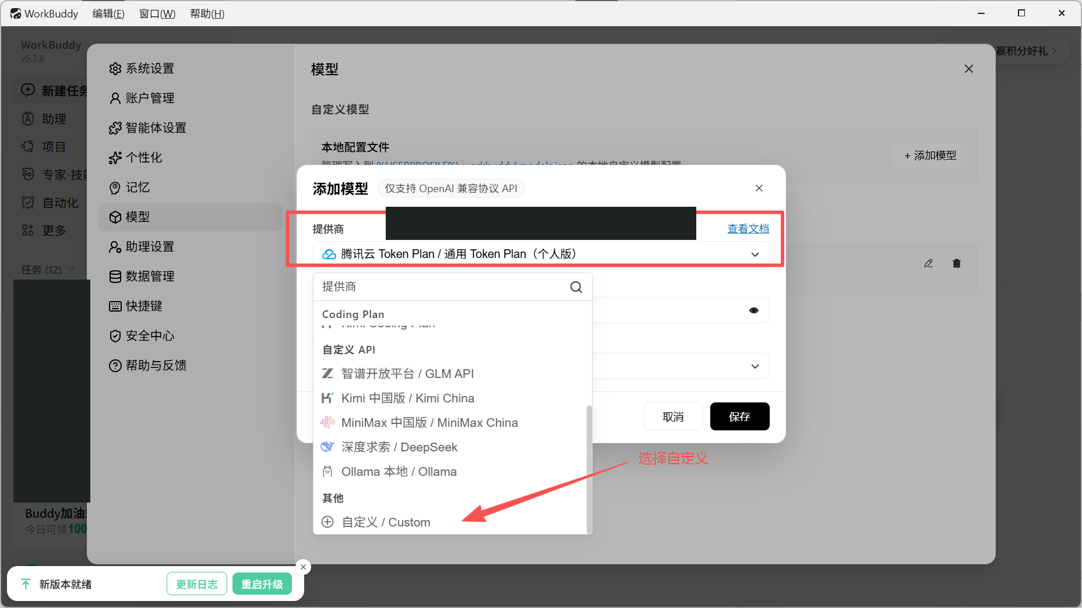Viewport: 1082px width, 608px height.
Task: Select 模型 in settings sidebar
Action: pyautogui.click(x=190, y=217)
